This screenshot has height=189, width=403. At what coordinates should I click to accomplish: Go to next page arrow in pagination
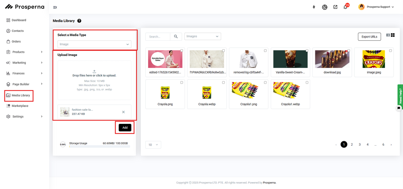[391, 145]
